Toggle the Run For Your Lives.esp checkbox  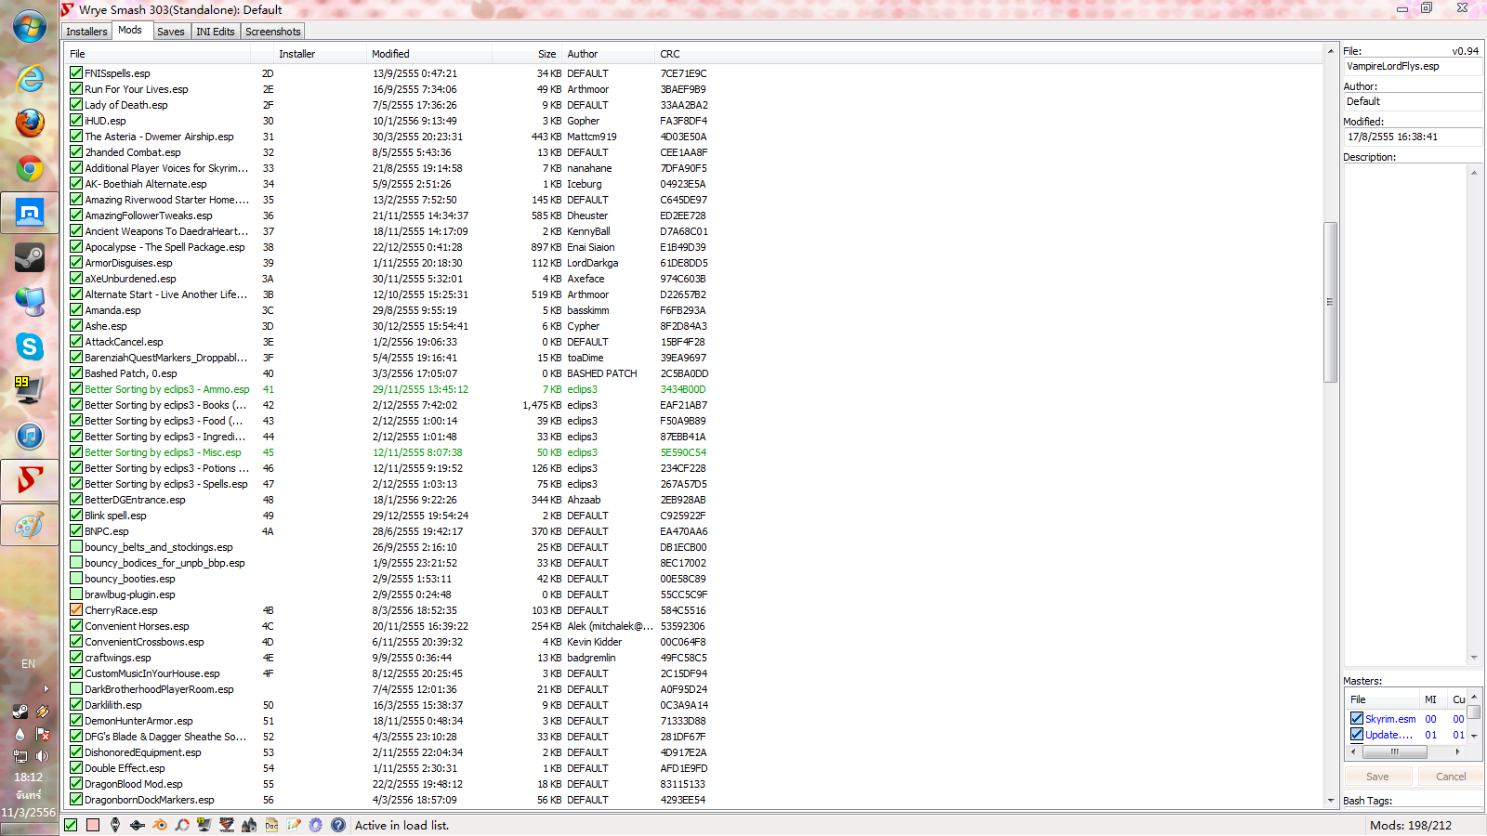(76, 88)
